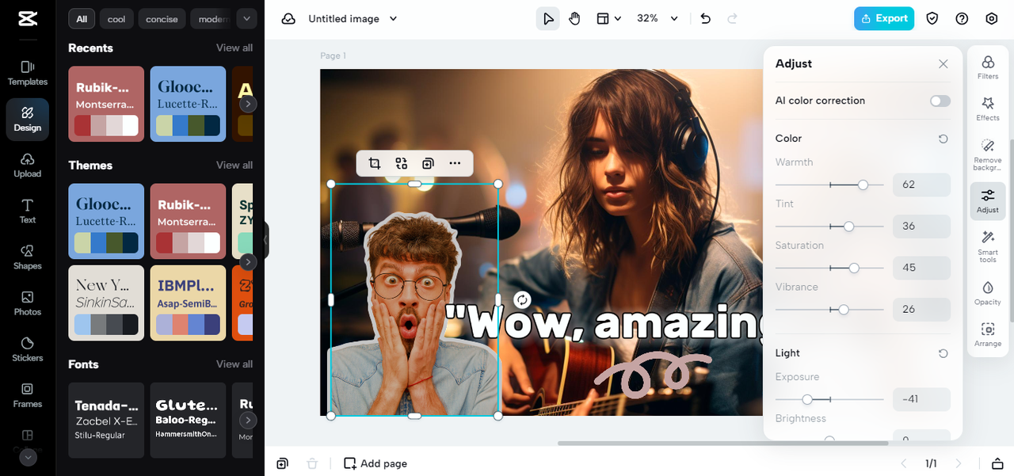Click the duplicate icon in floating toolbar

pyautogui.click(x=428, y=163)
